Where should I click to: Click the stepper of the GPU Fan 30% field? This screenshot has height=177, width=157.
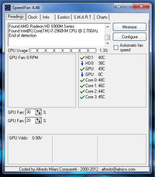click(x=38, y=112)
